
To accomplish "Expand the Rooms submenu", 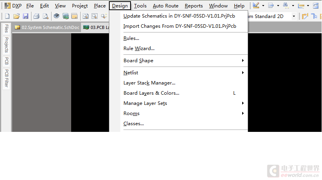I will [184, 113].
